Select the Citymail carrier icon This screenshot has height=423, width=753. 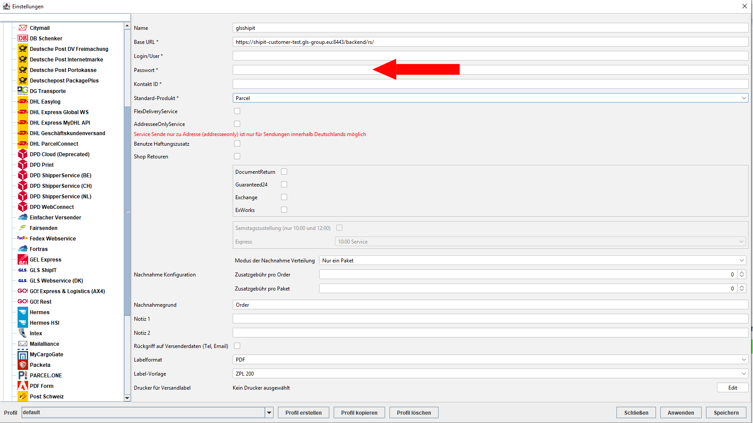click(x=23, y=28)
